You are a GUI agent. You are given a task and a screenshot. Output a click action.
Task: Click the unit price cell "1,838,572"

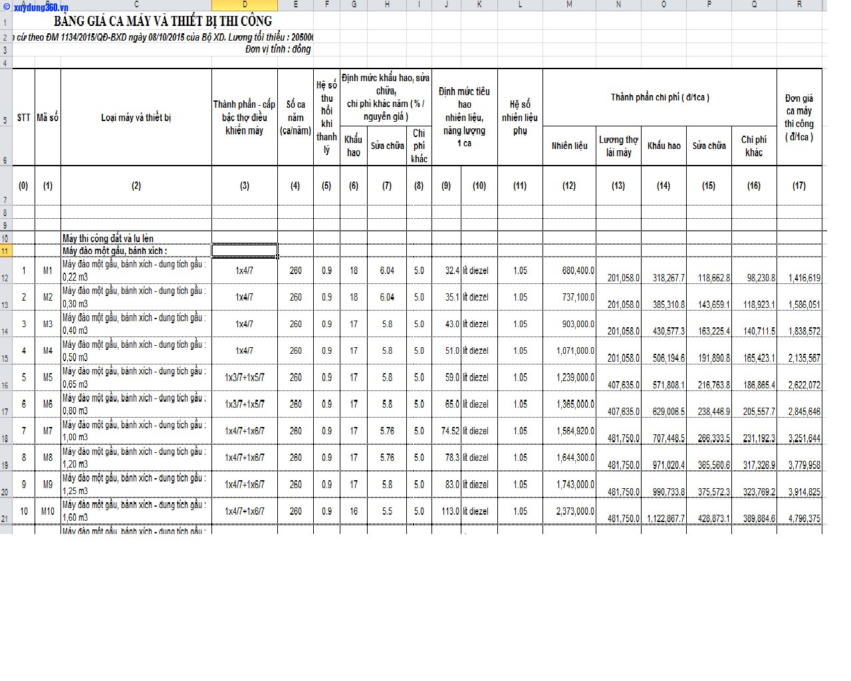799,324
